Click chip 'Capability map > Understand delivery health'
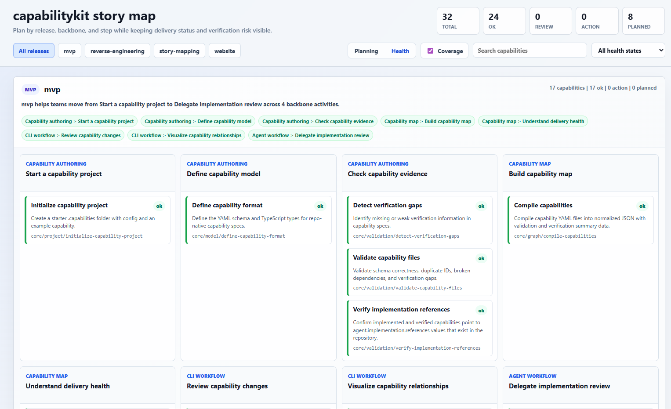This screenshot has height=409, width=671. [x=533, y=121]
